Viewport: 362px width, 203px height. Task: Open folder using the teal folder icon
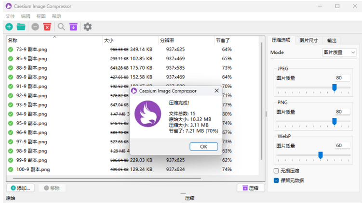coord(21,27)
